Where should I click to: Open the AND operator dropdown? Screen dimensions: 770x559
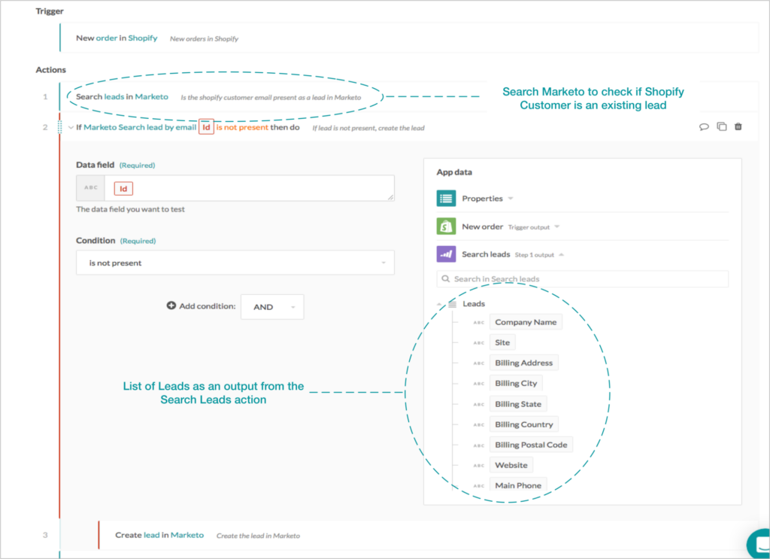pos(272,307)
